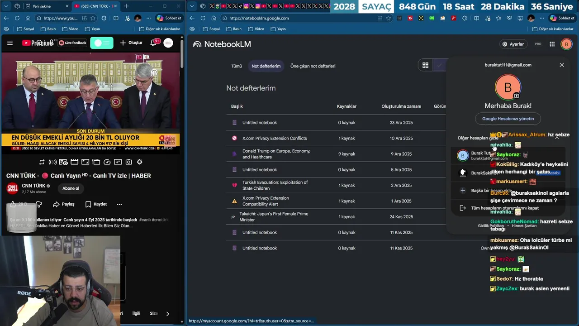The width and height of the screenshot is (579, 326).
Task: Open the Tümü tab in NotebookLM
Action: point(237,66)
